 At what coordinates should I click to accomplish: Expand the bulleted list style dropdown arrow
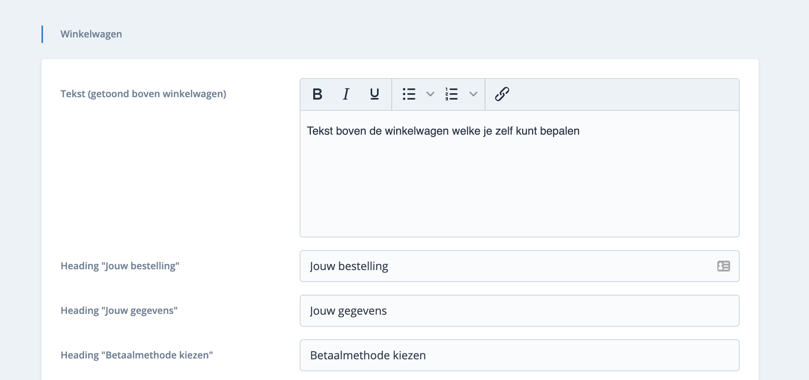pyautogui.click(x=430, y=94)
